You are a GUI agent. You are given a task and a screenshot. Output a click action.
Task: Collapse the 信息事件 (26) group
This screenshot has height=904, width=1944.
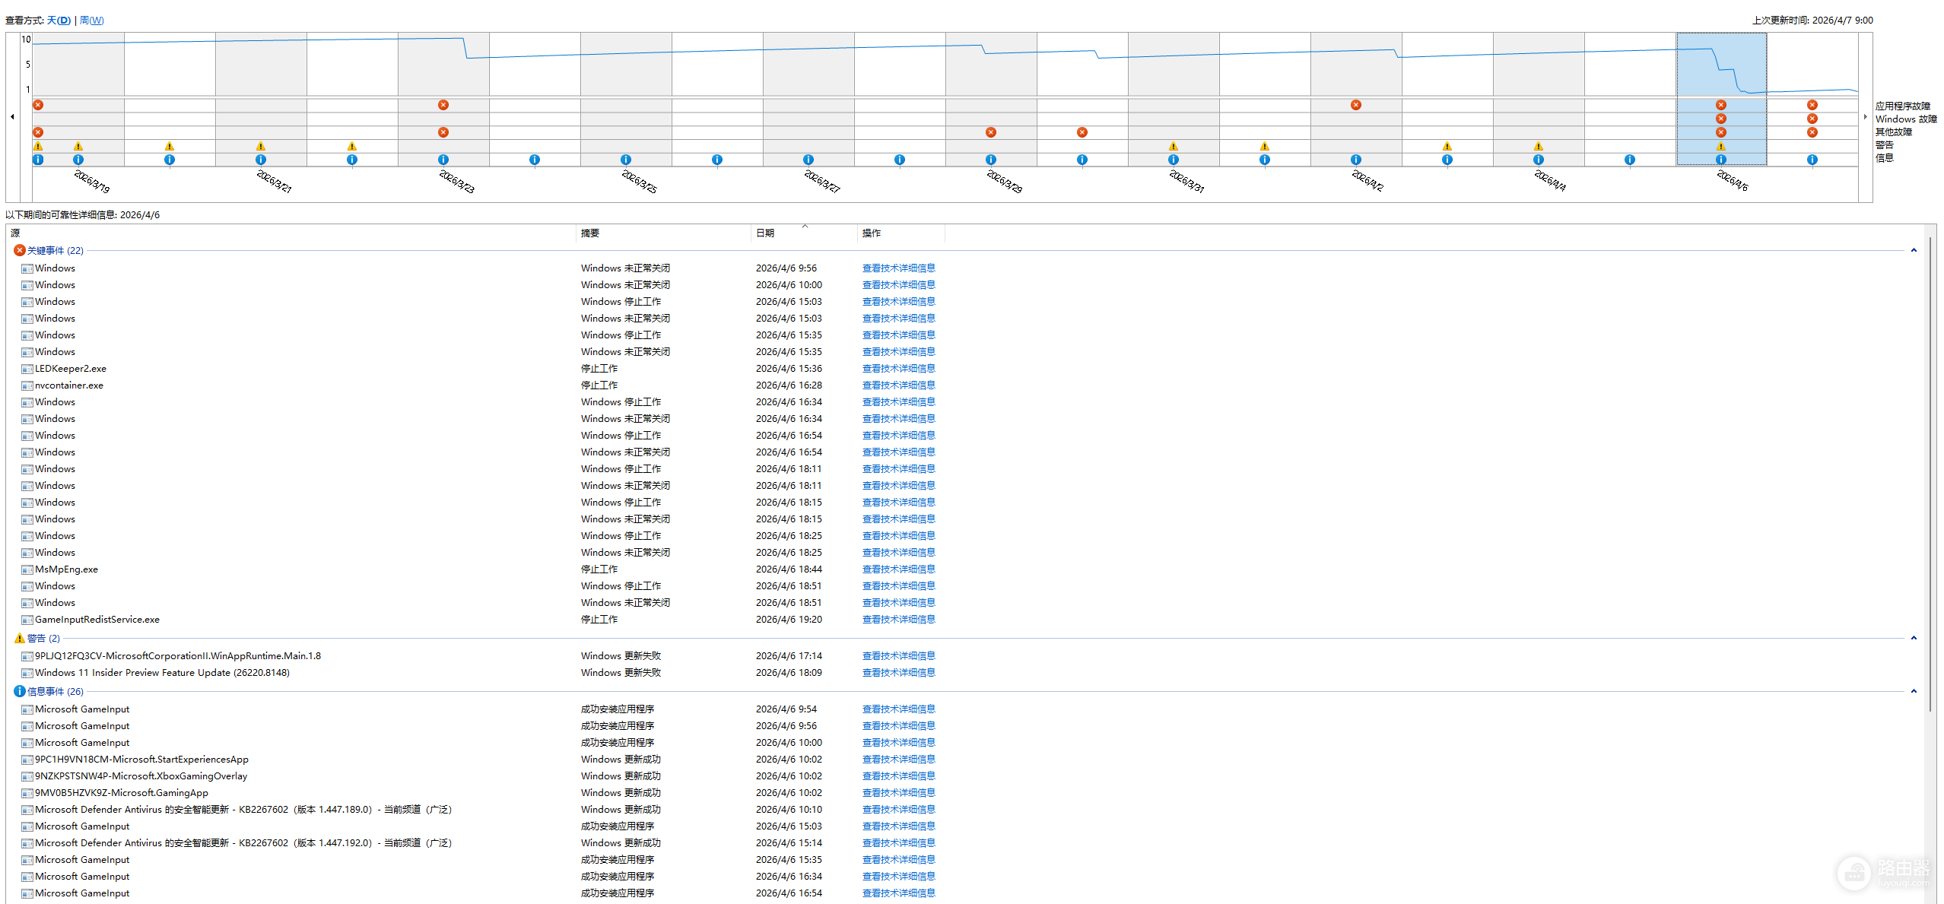pos(1914,691)
